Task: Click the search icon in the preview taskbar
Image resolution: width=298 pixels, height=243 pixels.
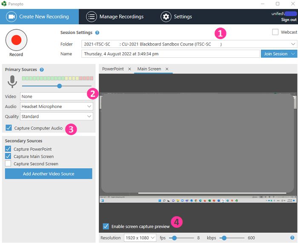Action: click(x=164, y=201)
